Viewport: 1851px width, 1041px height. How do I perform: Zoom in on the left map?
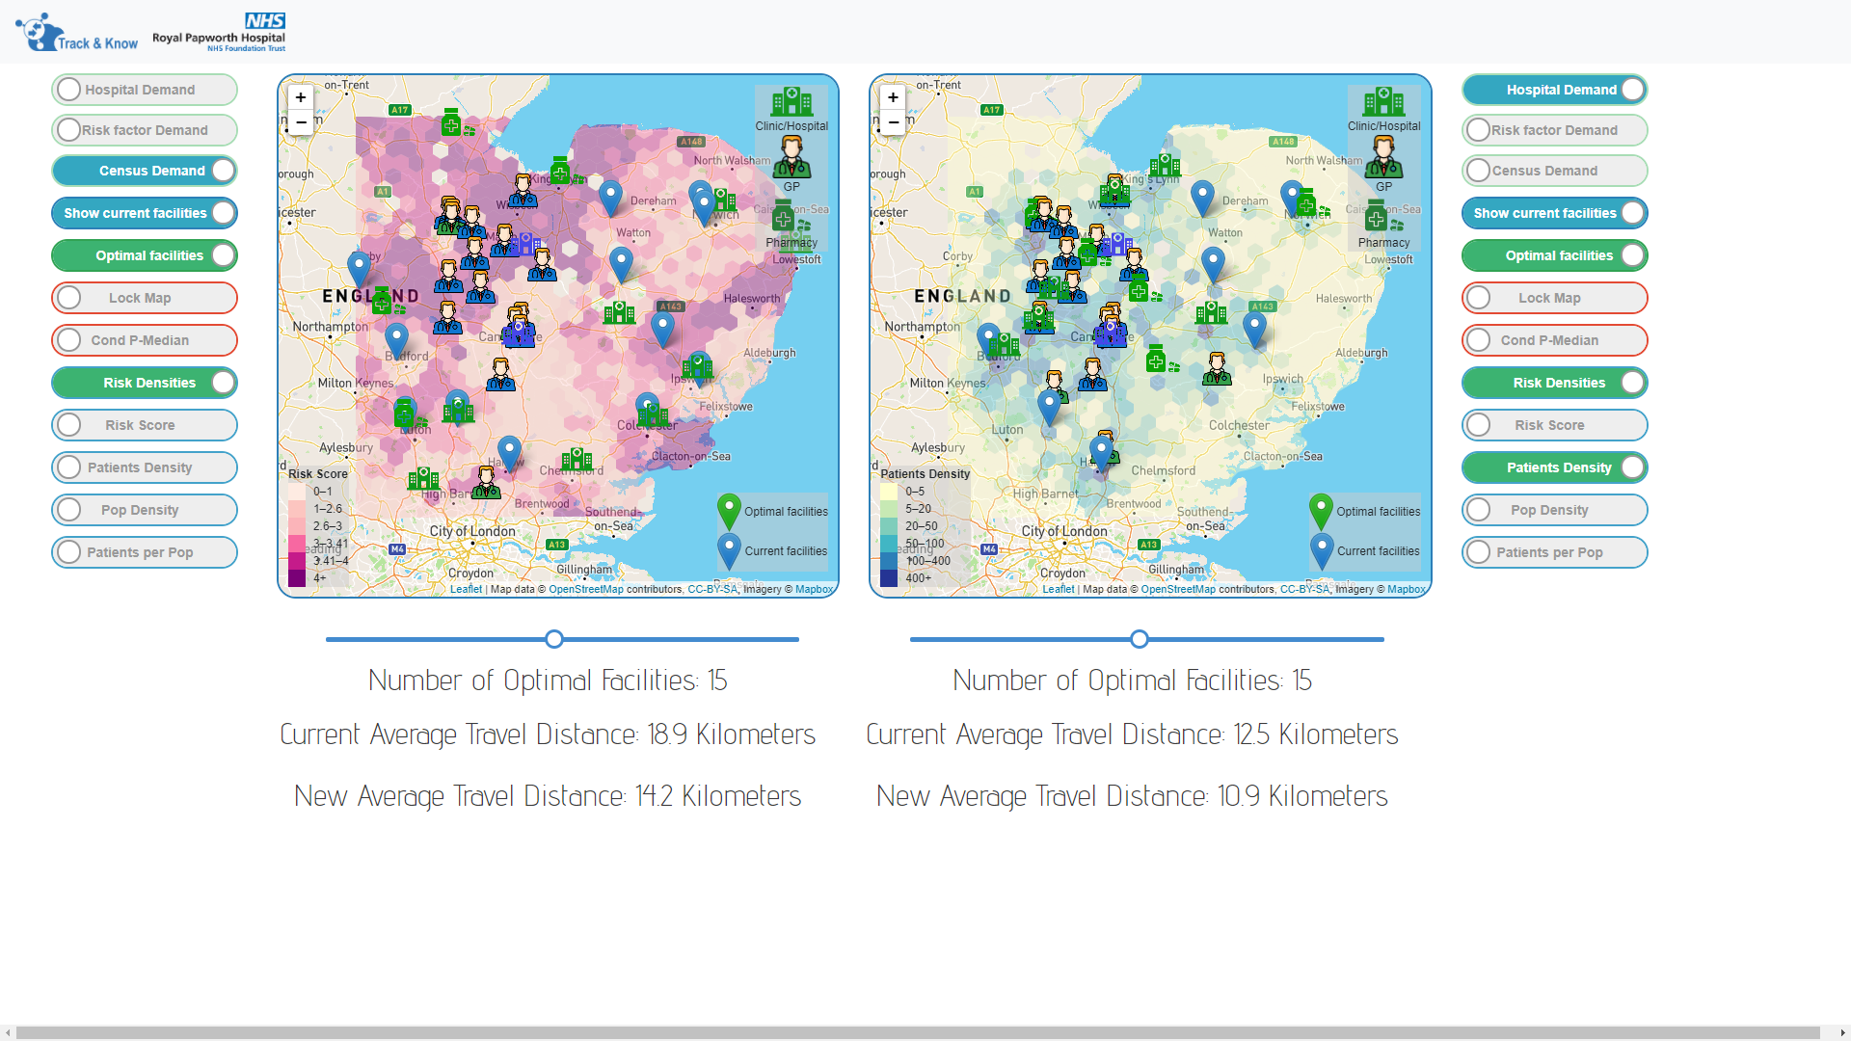tap(301, 97)
